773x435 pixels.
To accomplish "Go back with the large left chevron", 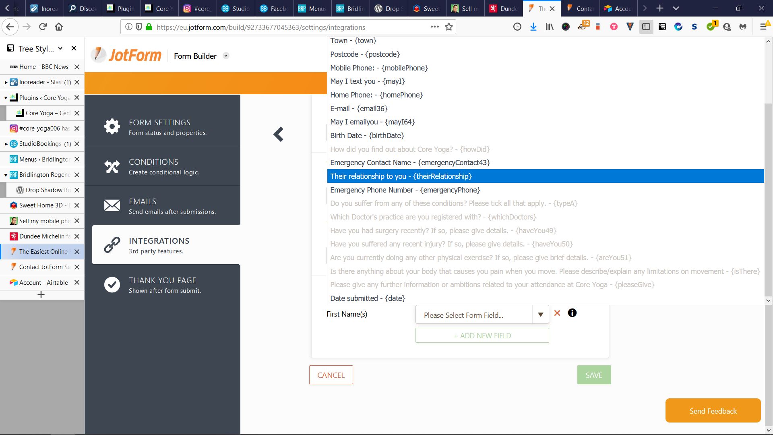I will pyautogui.click(x=278, y=134).
